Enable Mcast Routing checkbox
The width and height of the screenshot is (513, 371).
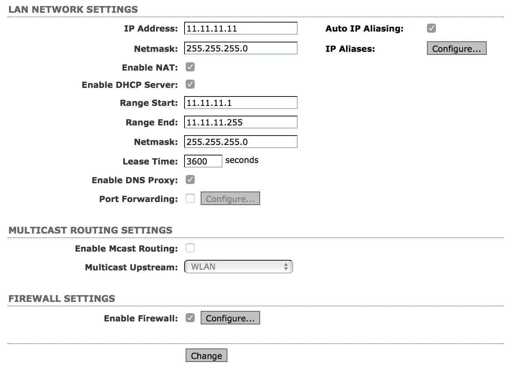pyautogui.click(x=190, y=248)
